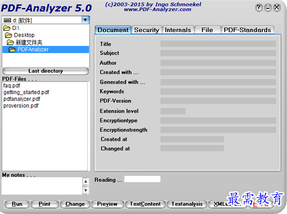This screenshot has height=214, width=287.
Task: Click the notes scrollbar up arrow
Action: coord(86,181)
